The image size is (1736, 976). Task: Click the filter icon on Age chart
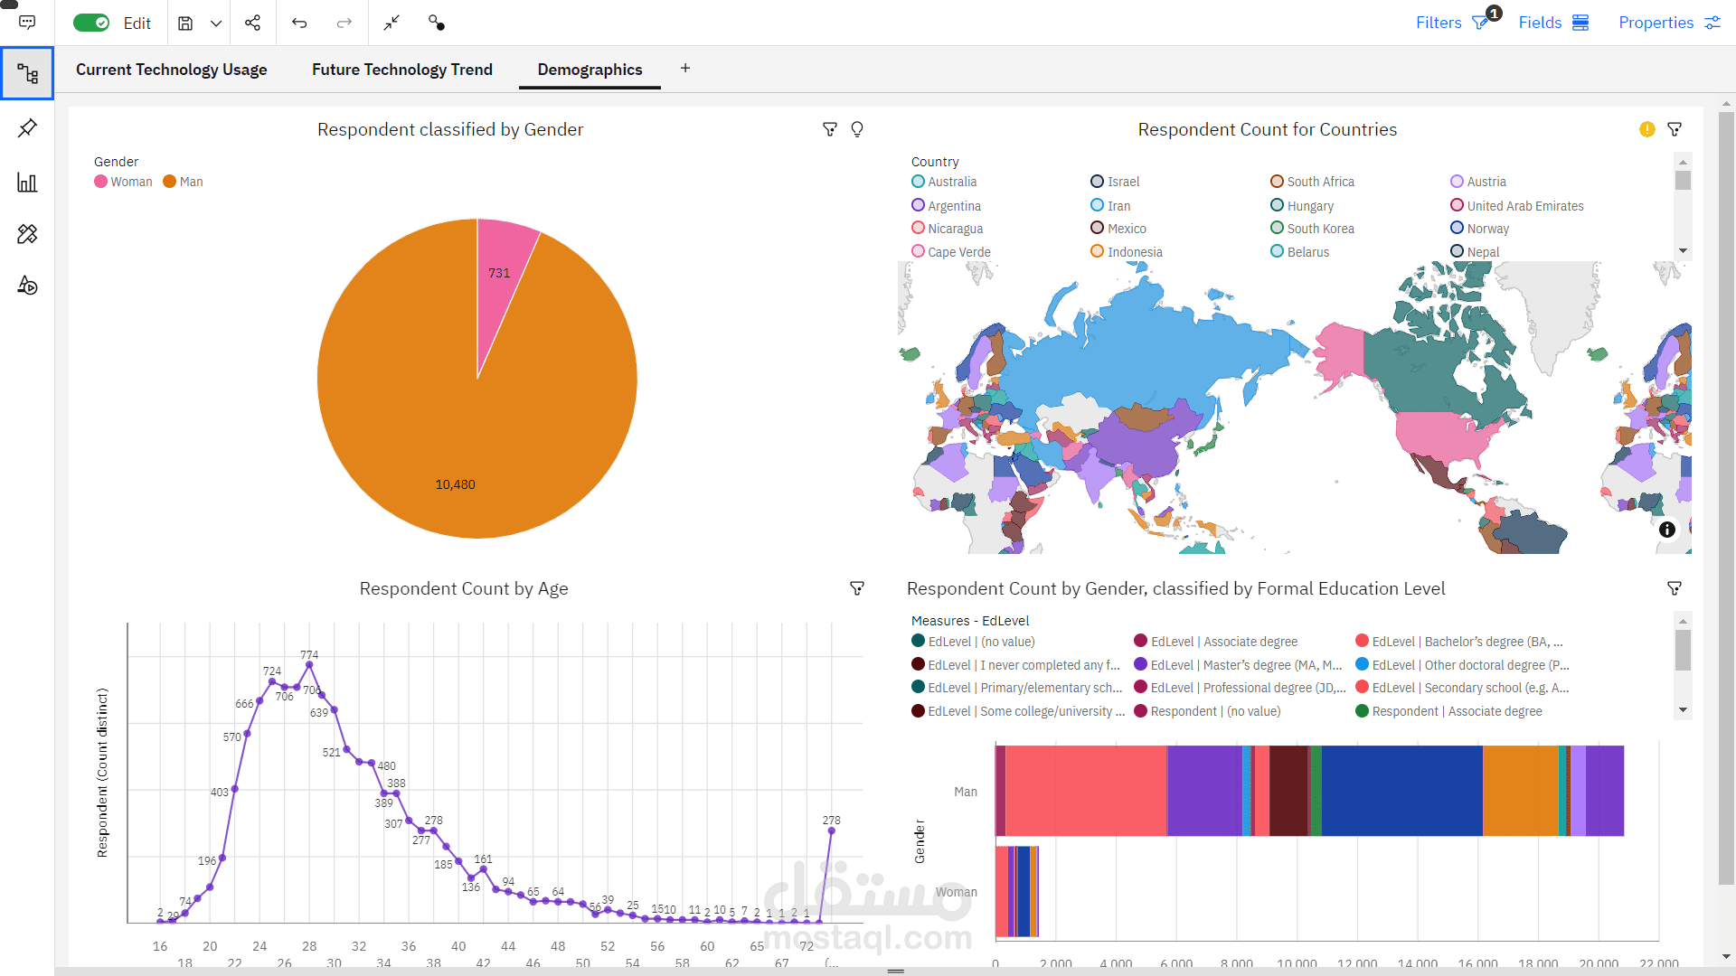click(857, 588)
